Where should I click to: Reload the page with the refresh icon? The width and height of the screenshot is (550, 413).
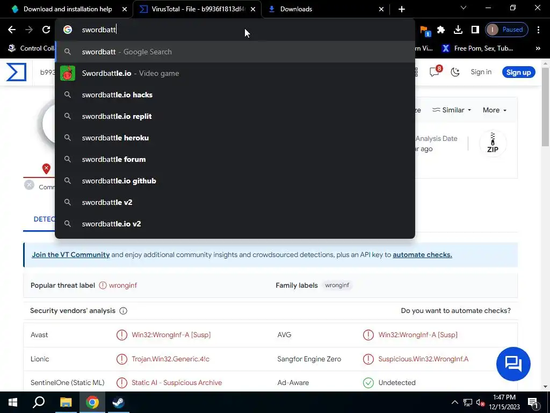coord(46,30)
